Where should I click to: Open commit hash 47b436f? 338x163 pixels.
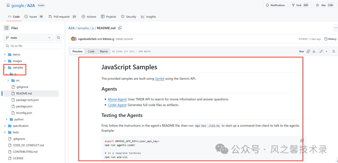pyautogui.click(x=303, y=39)
